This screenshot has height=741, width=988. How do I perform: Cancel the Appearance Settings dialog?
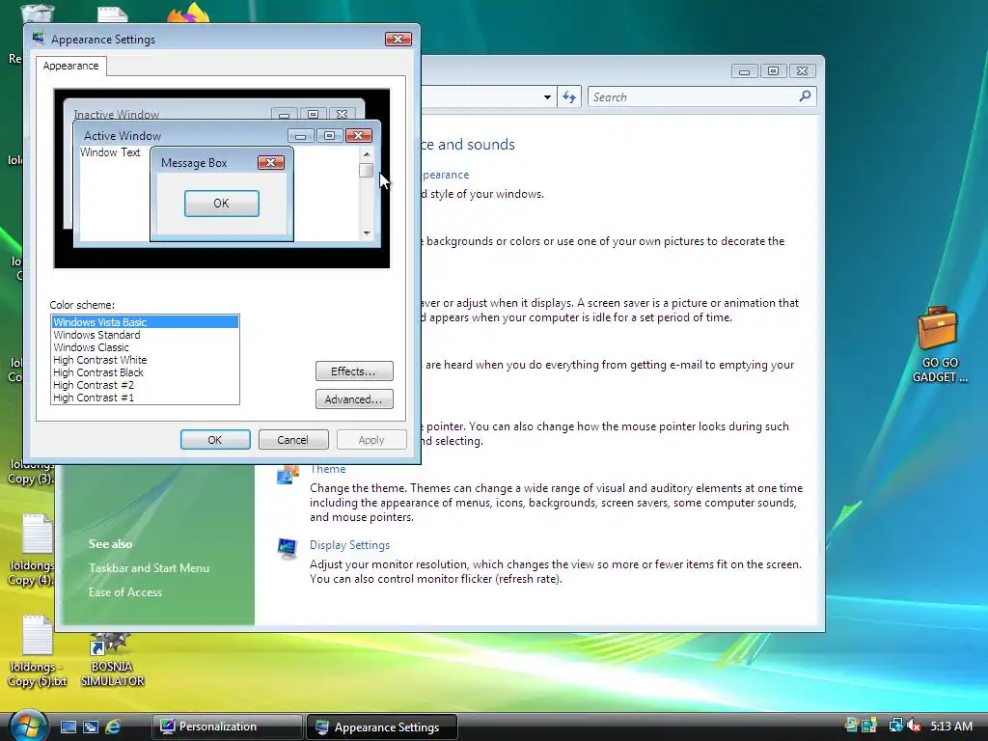pyautogui.click(x=293, y=440)
